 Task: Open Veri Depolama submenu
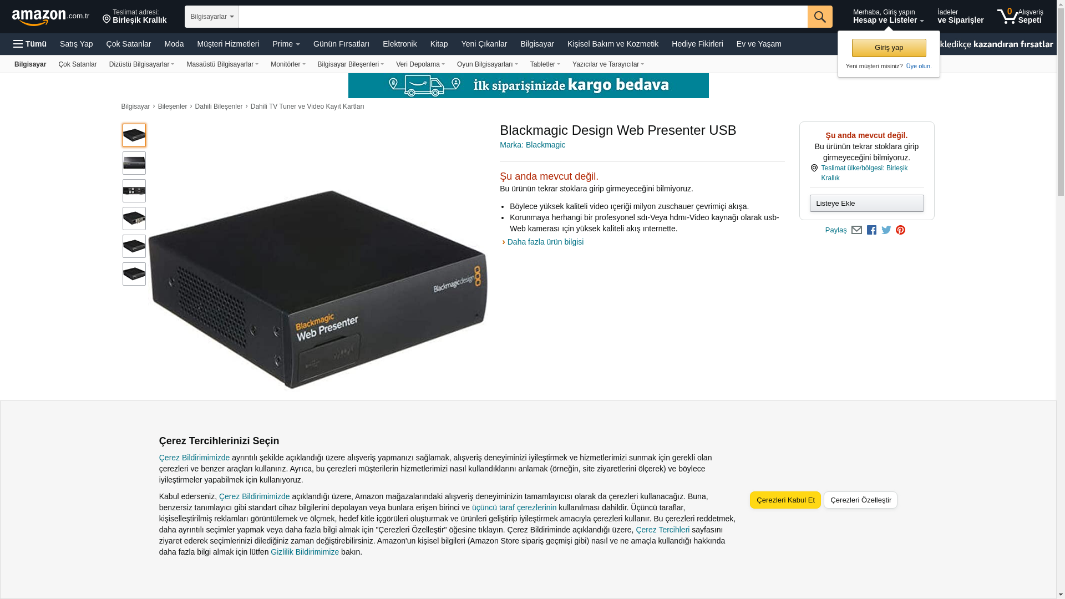coord(420,64)
